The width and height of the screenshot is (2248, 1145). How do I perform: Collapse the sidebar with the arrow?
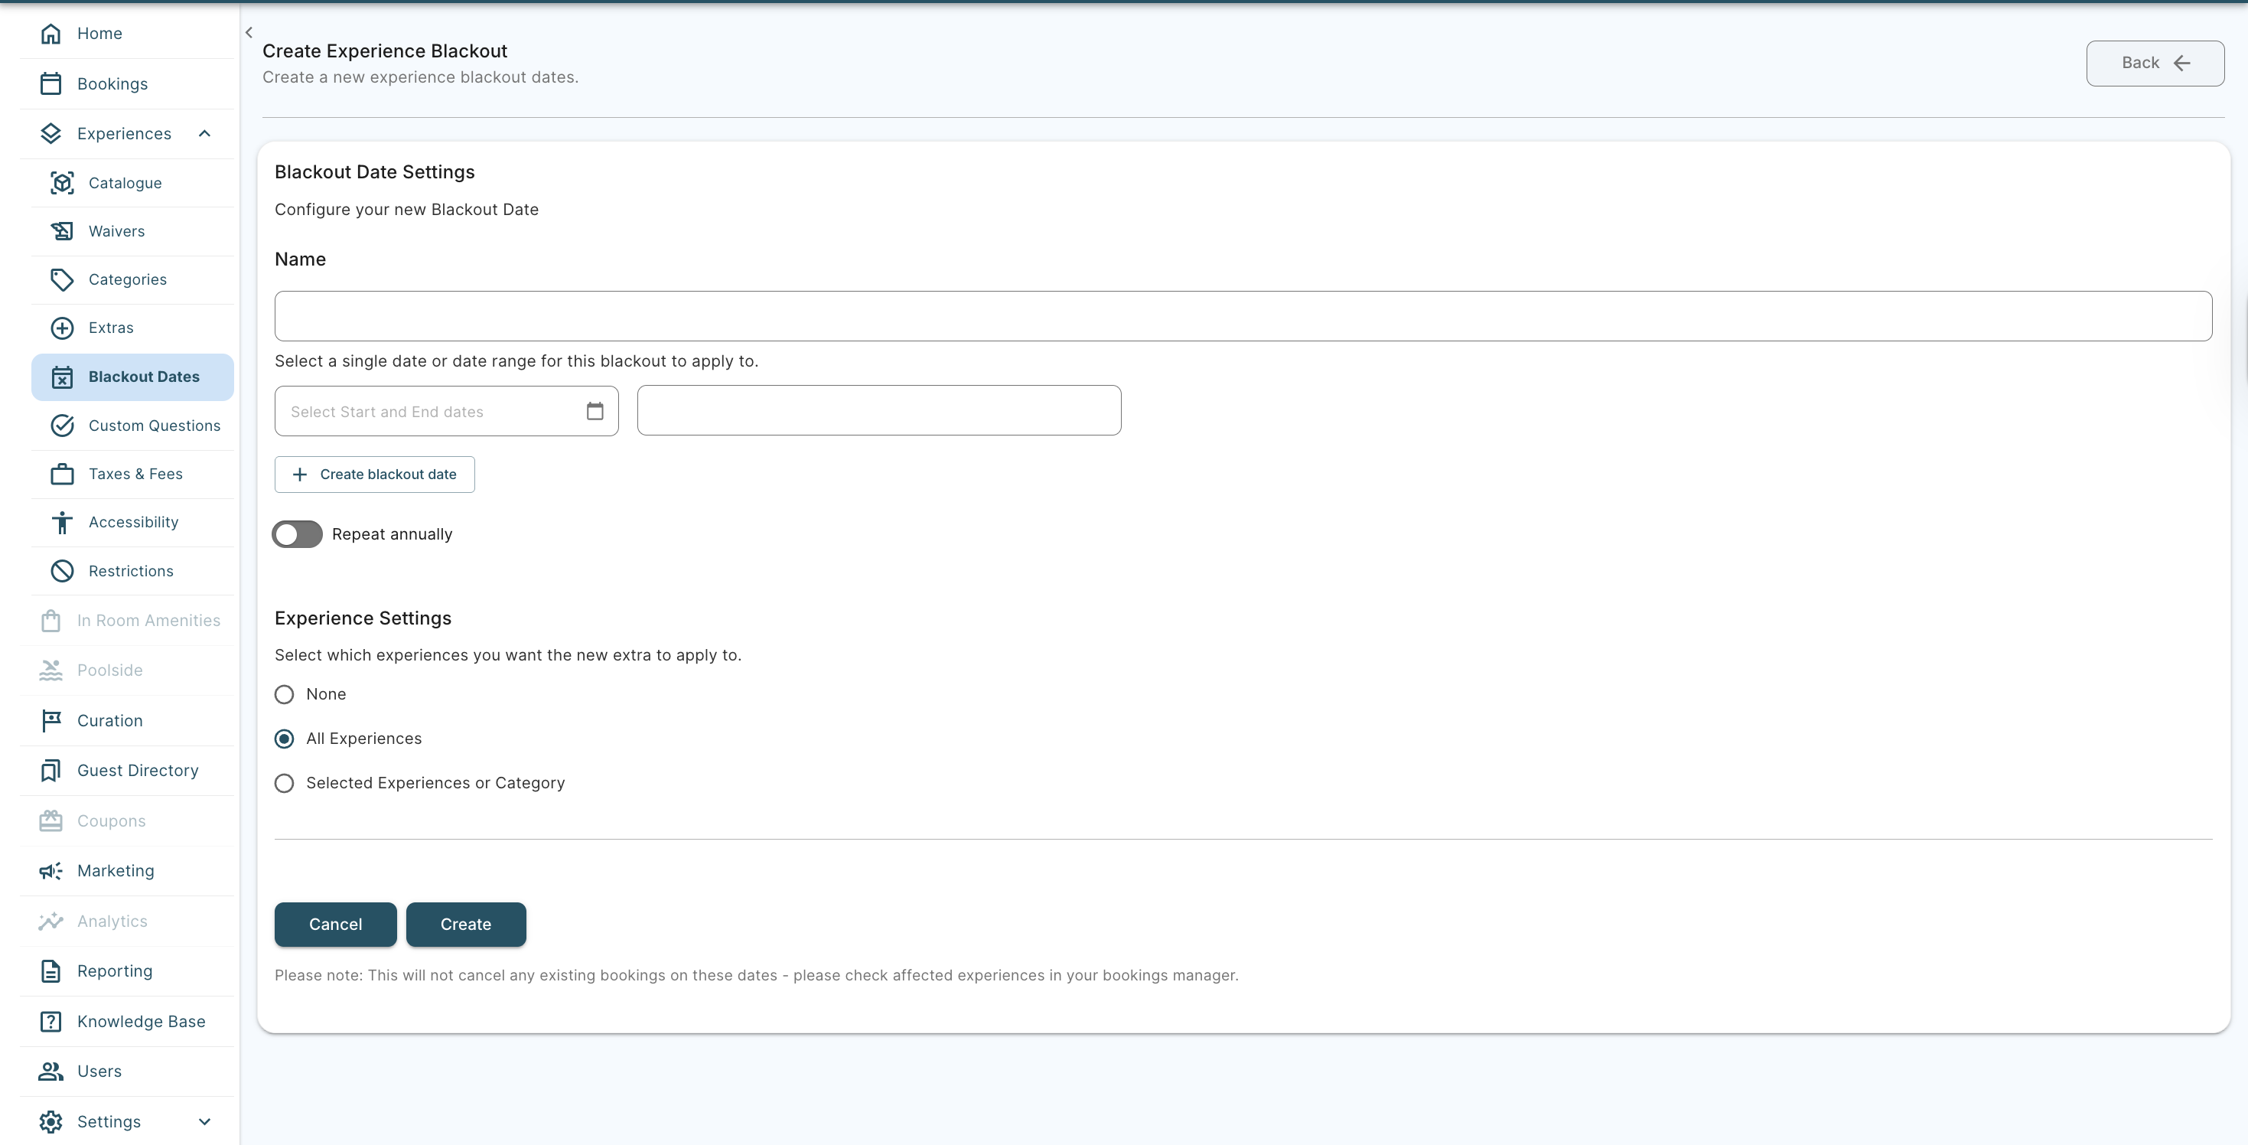coord(249,32)
